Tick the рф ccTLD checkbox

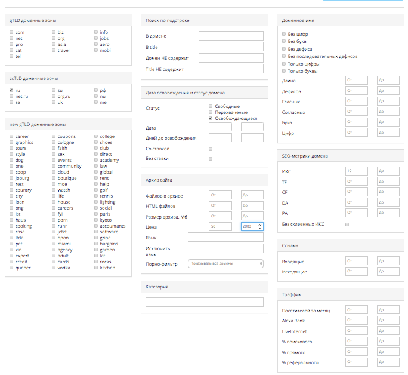point(95,90)
